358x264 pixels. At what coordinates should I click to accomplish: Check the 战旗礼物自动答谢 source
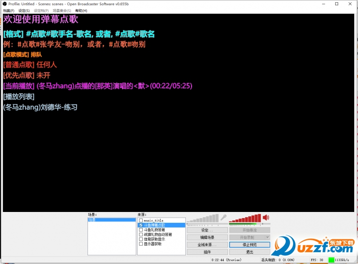pos(140,235)
